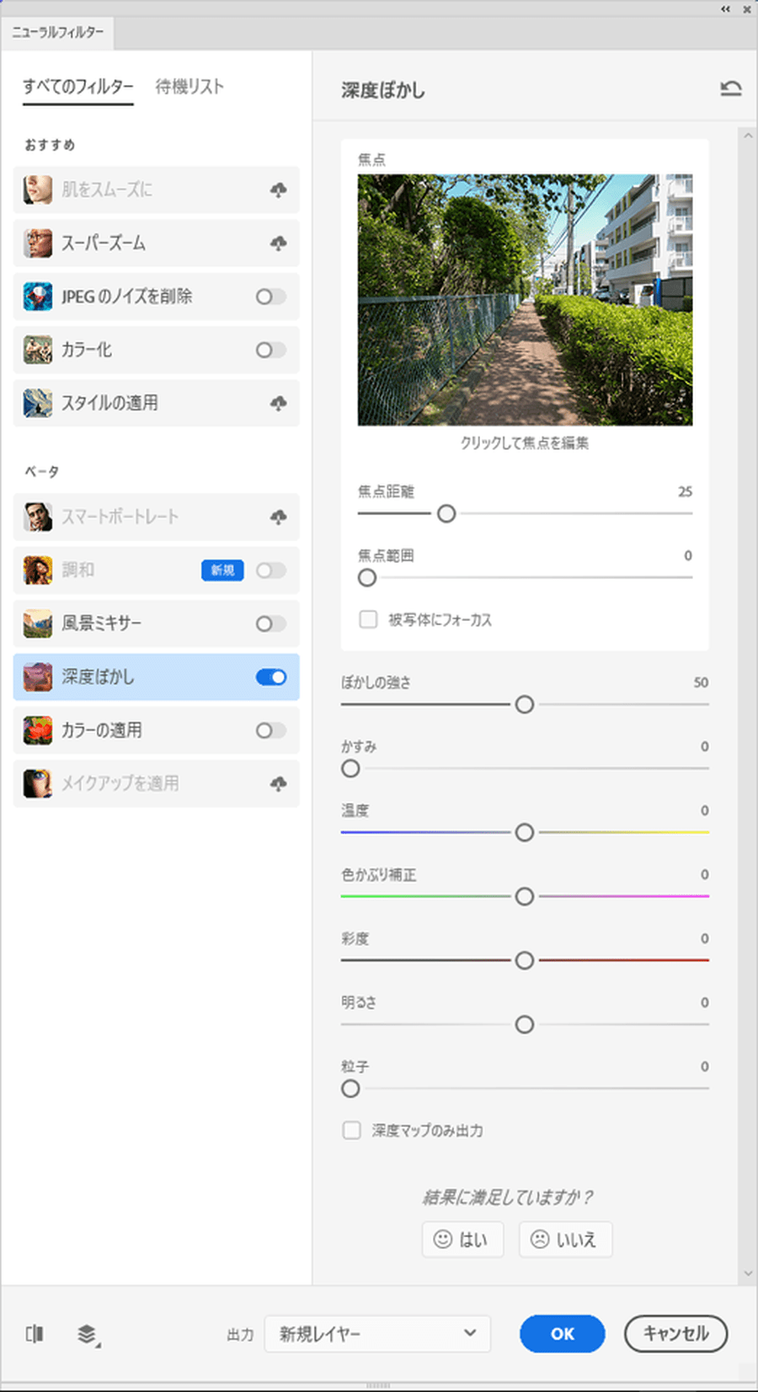Screen dimensions: 758x1392
Task: Download スマートポートレート filter via cloud icon
Action: (278, 517)
